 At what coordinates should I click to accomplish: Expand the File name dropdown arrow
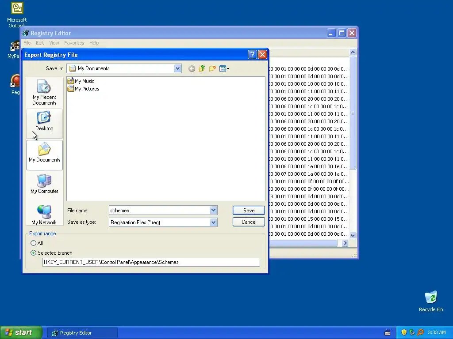coord(214,210)
